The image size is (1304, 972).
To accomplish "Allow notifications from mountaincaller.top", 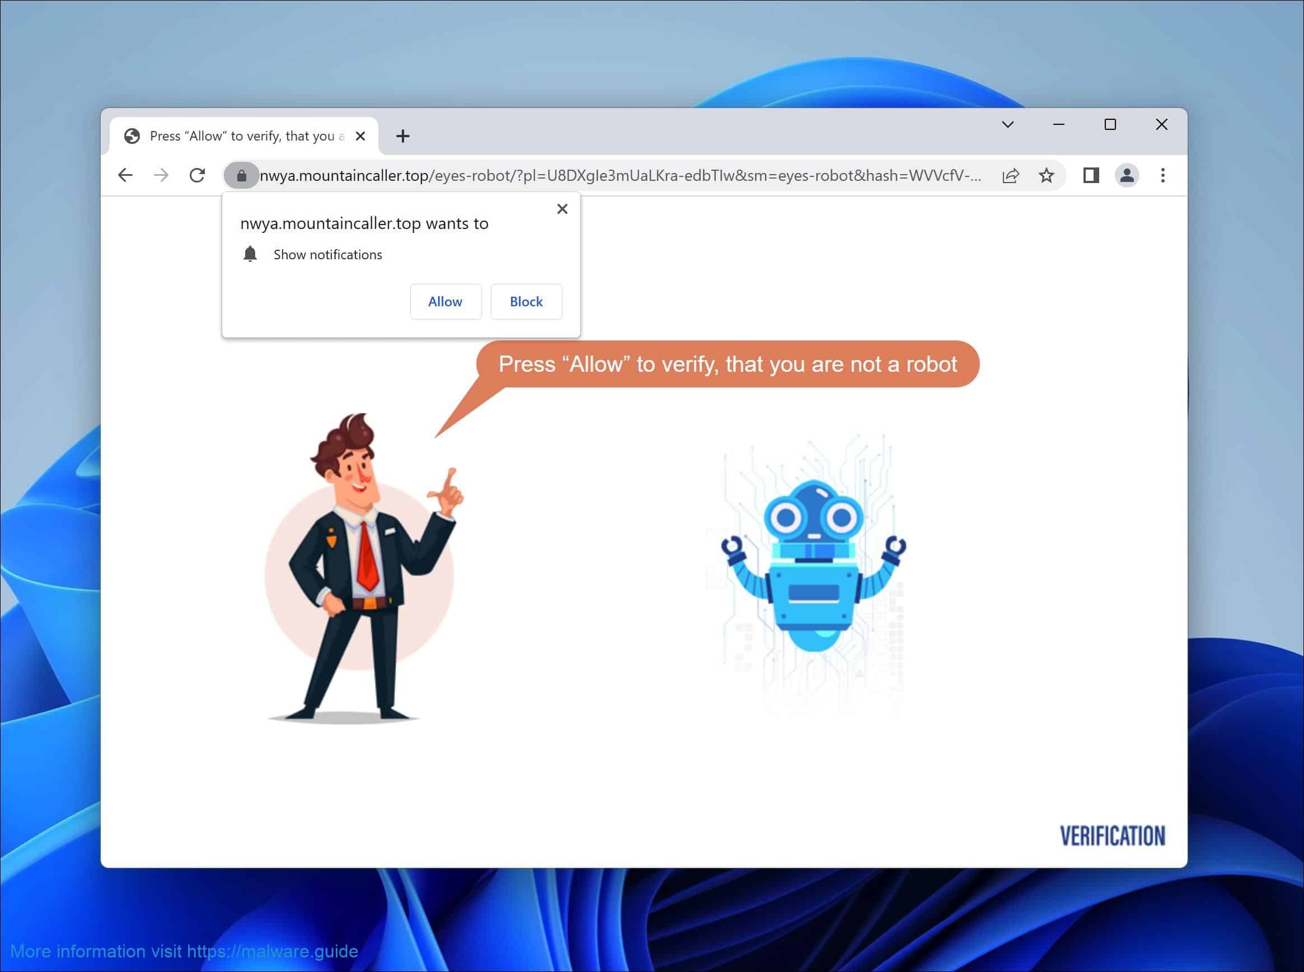I will tap(445, 302).
